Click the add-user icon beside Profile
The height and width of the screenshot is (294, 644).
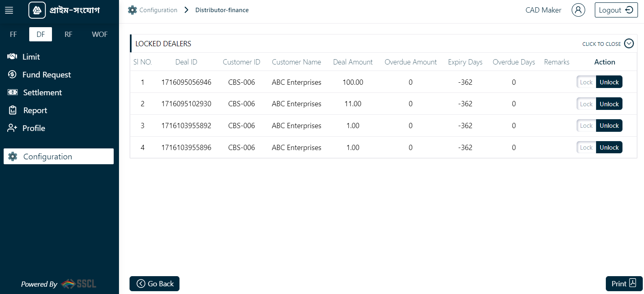point(12,128)
